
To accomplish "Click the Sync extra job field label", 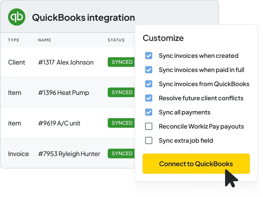I will (x=186, y=140).
